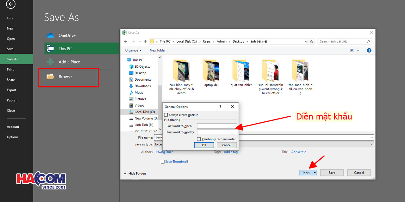
Task: Click the Add a Place plus icon
Action: (50, 62)
